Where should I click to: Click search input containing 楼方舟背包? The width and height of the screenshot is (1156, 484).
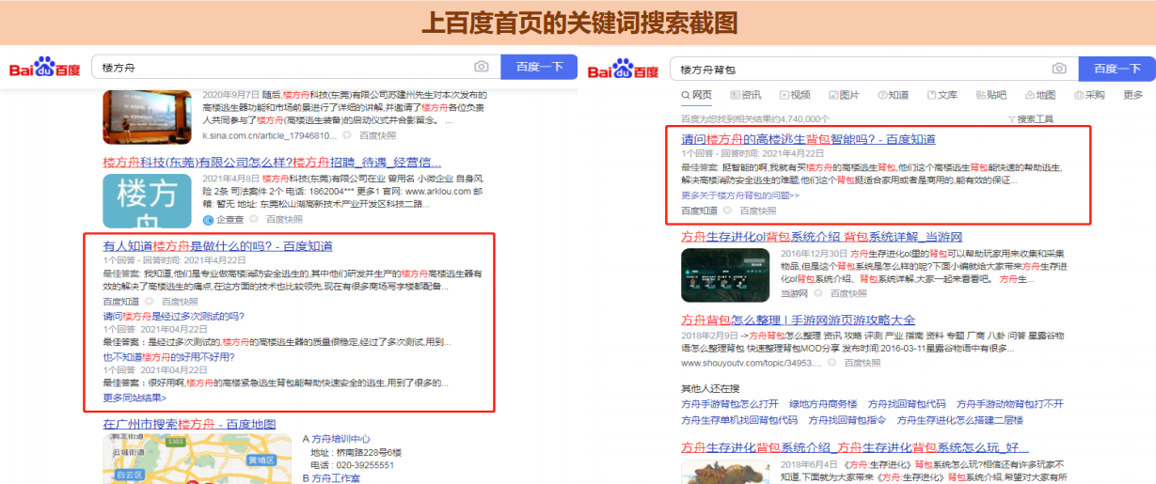856,69
